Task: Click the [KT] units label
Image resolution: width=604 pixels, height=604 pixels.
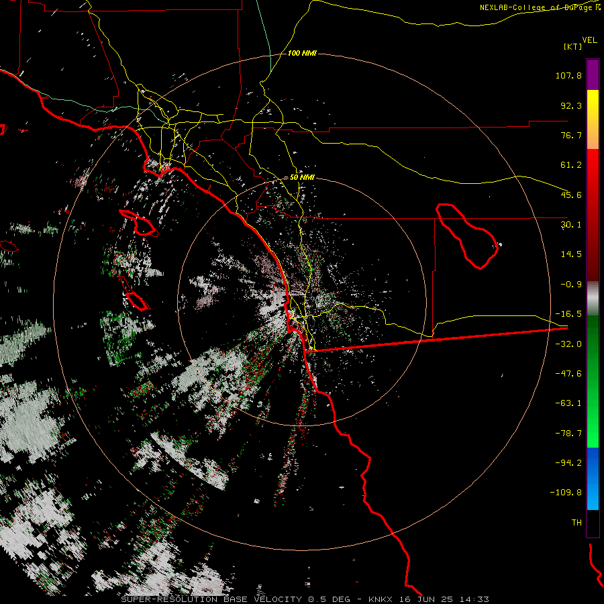Action: (x=573, y=46)
